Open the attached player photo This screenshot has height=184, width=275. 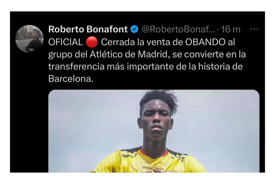154,131
